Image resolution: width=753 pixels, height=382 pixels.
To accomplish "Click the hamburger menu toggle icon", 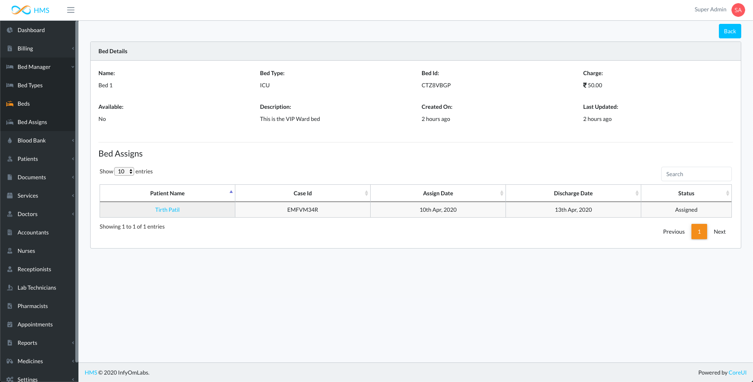I will click(71, 10).
